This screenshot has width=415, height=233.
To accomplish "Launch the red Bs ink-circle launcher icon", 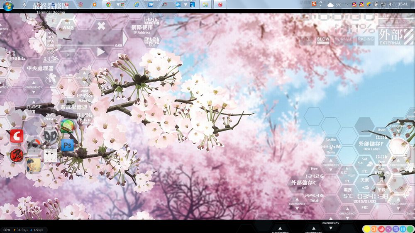I will pyautogui.click(x=17, y=155).
